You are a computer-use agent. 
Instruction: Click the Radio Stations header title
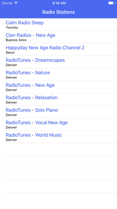(x=59, y=12)
